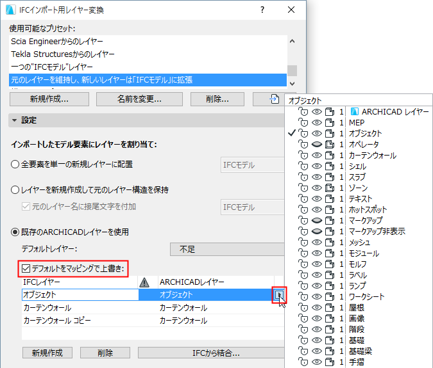Click the lock icon in the ワークシート row
The width and height of the screenshot is (433, 368).
click(x=303, y=297)
